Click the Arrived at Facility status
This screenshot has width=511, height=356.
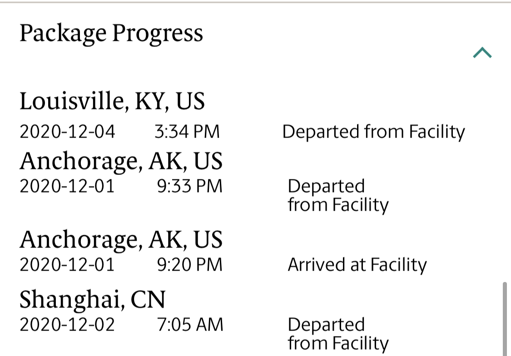pyautogui.click(x=357, y=265)
